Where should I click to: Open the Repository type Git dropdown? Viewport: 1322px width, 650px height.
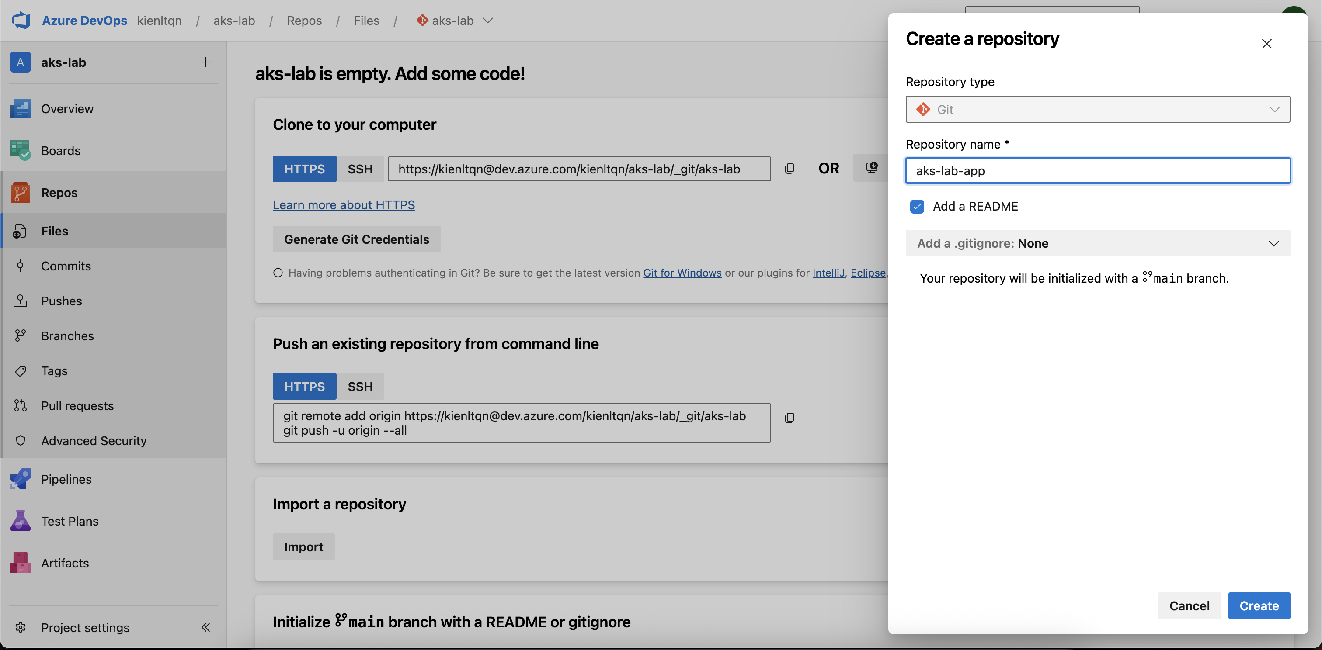(x=1097, y=109)
